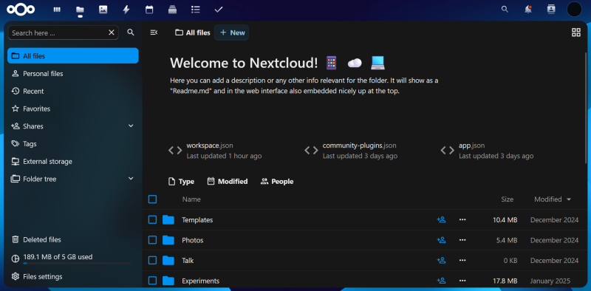Check the Talk folder checkbox
Image resolution: width=591 pixels, height=291 pixels.
(152, 261)
